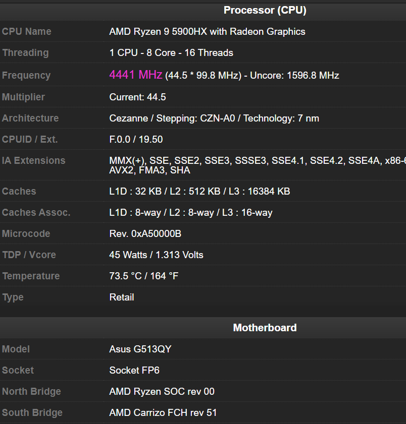Select the Cezanne stepping and technology value
Screen dimensions: 406x424
pos(214,118)
